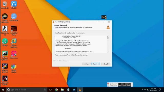Open File Explorer from the taskbar

point(62,90)
